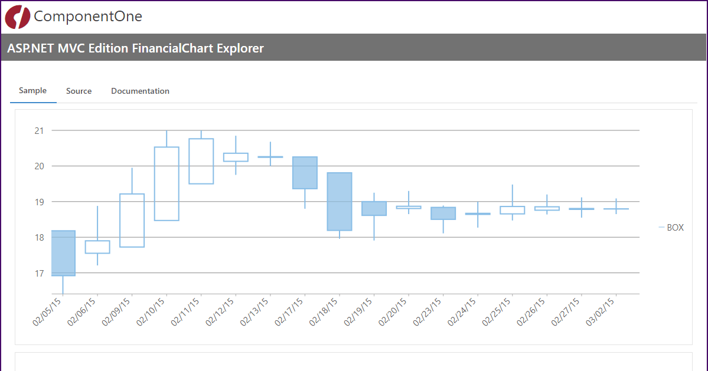
Task: Click the small hollow candle on 02/06/15
Action: coord(97,247)
